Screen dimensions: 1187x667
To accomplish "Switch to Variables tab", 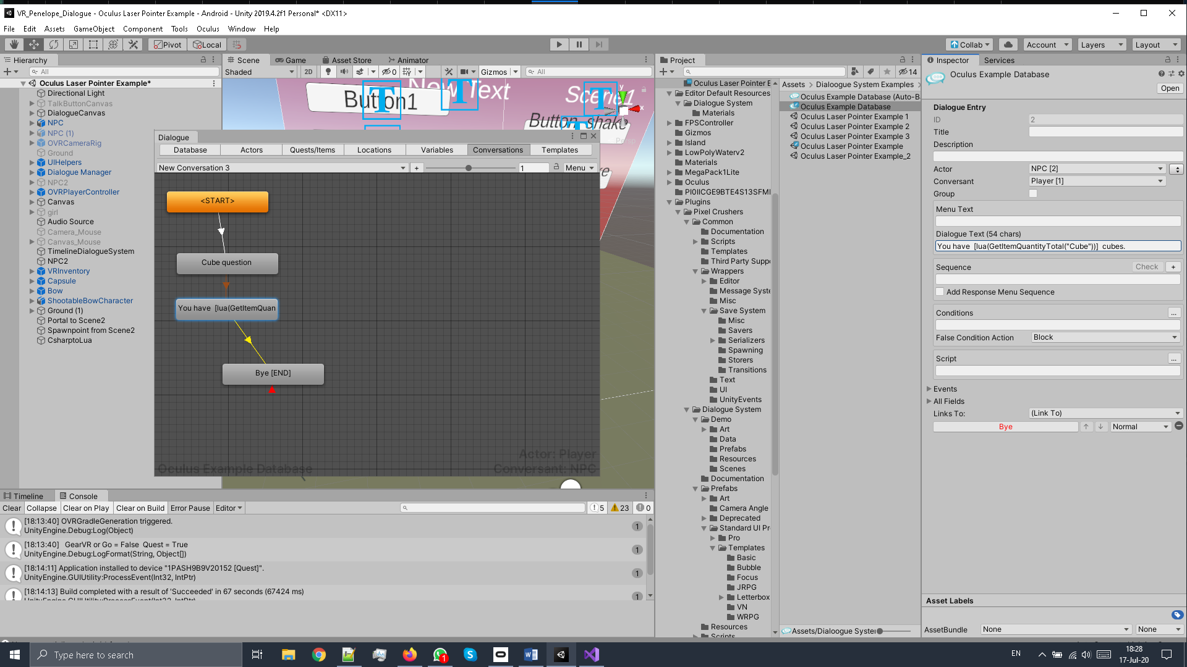I will pos(437,150).
